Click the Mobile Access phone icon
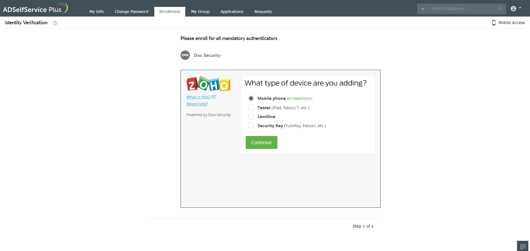The width and height of the screenshot is (530, 251). [494, 22]
